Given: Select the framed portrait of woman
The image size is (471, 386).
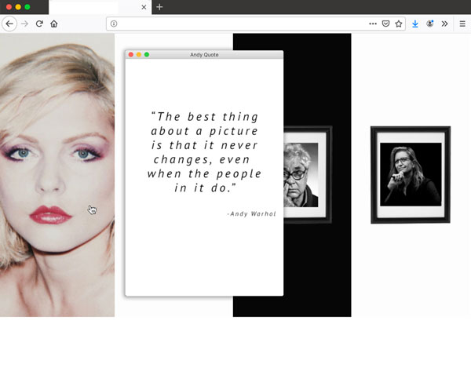Looking at the screenshot, I should click(410, 174).
